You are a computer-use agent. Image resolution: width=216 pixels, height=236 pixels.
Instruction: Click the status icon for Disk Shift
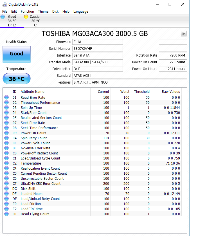(x=6, y=188)
